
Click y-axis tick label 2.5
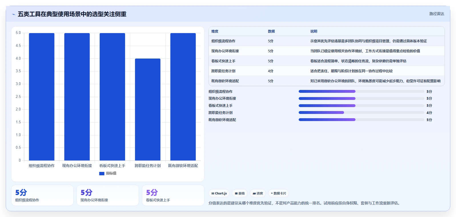click(18, 97)
